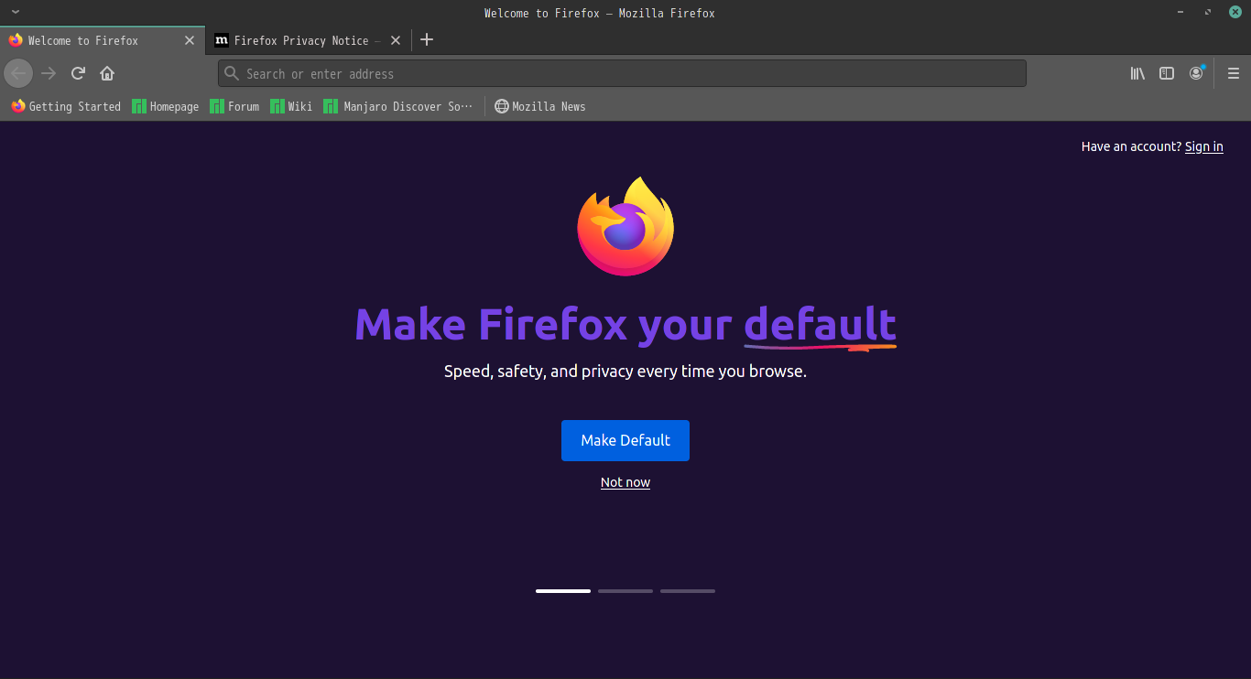1251x679 pixels.
Task: Select the first onboarding step indicator
Action: pyautogui.click(x=563, y=591)
